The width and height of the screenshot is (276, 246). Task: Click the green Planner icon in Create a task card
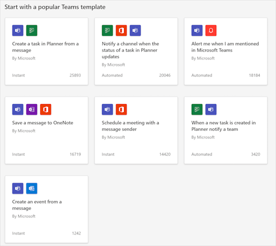(32, 31)
